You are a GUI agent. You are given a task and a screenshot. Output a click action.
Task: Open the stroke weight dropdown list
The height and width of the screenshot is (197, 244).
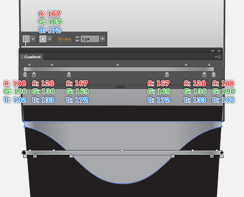tap(102, 39)
